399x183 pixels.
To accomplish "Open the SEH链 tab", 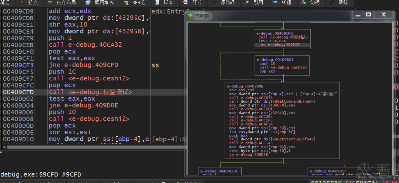I will click(135, 2).
